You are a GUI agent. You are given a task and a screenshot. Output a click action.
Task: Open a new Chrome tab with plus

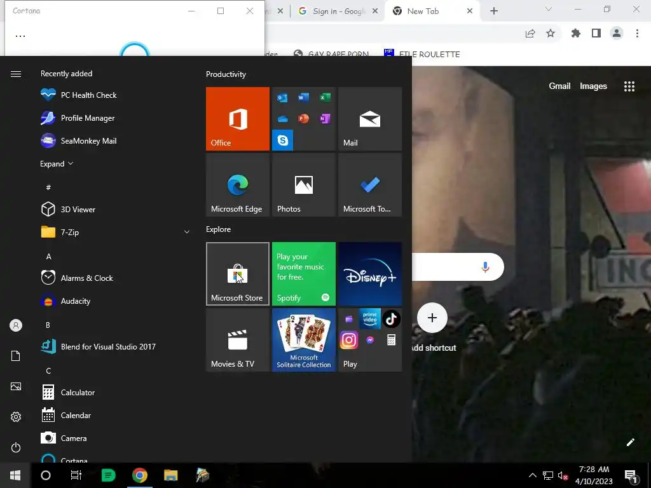coord(493,11)
